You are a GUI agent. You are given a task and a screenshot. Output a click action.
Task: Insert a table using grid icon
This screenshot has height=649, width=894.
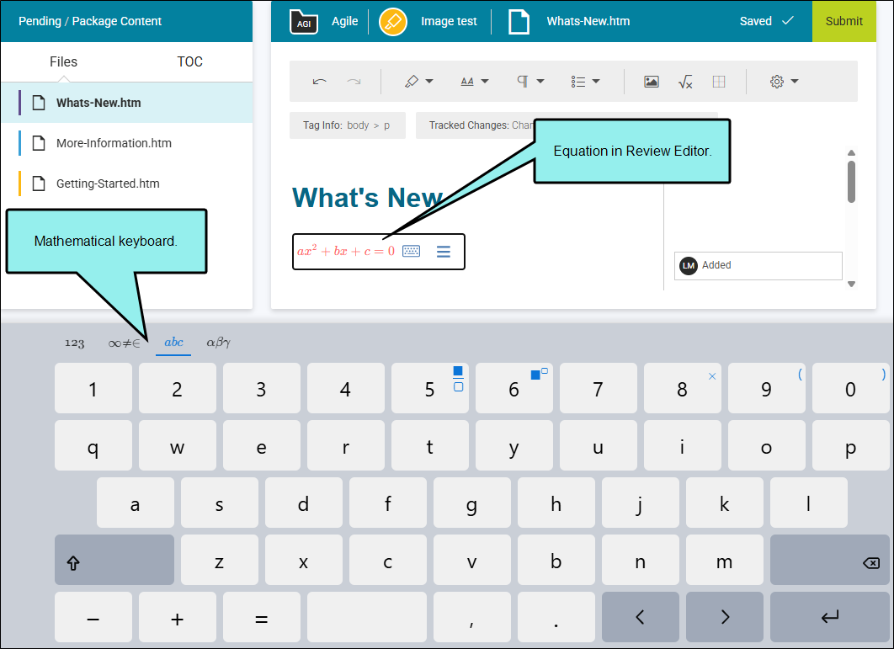[719, 82]
